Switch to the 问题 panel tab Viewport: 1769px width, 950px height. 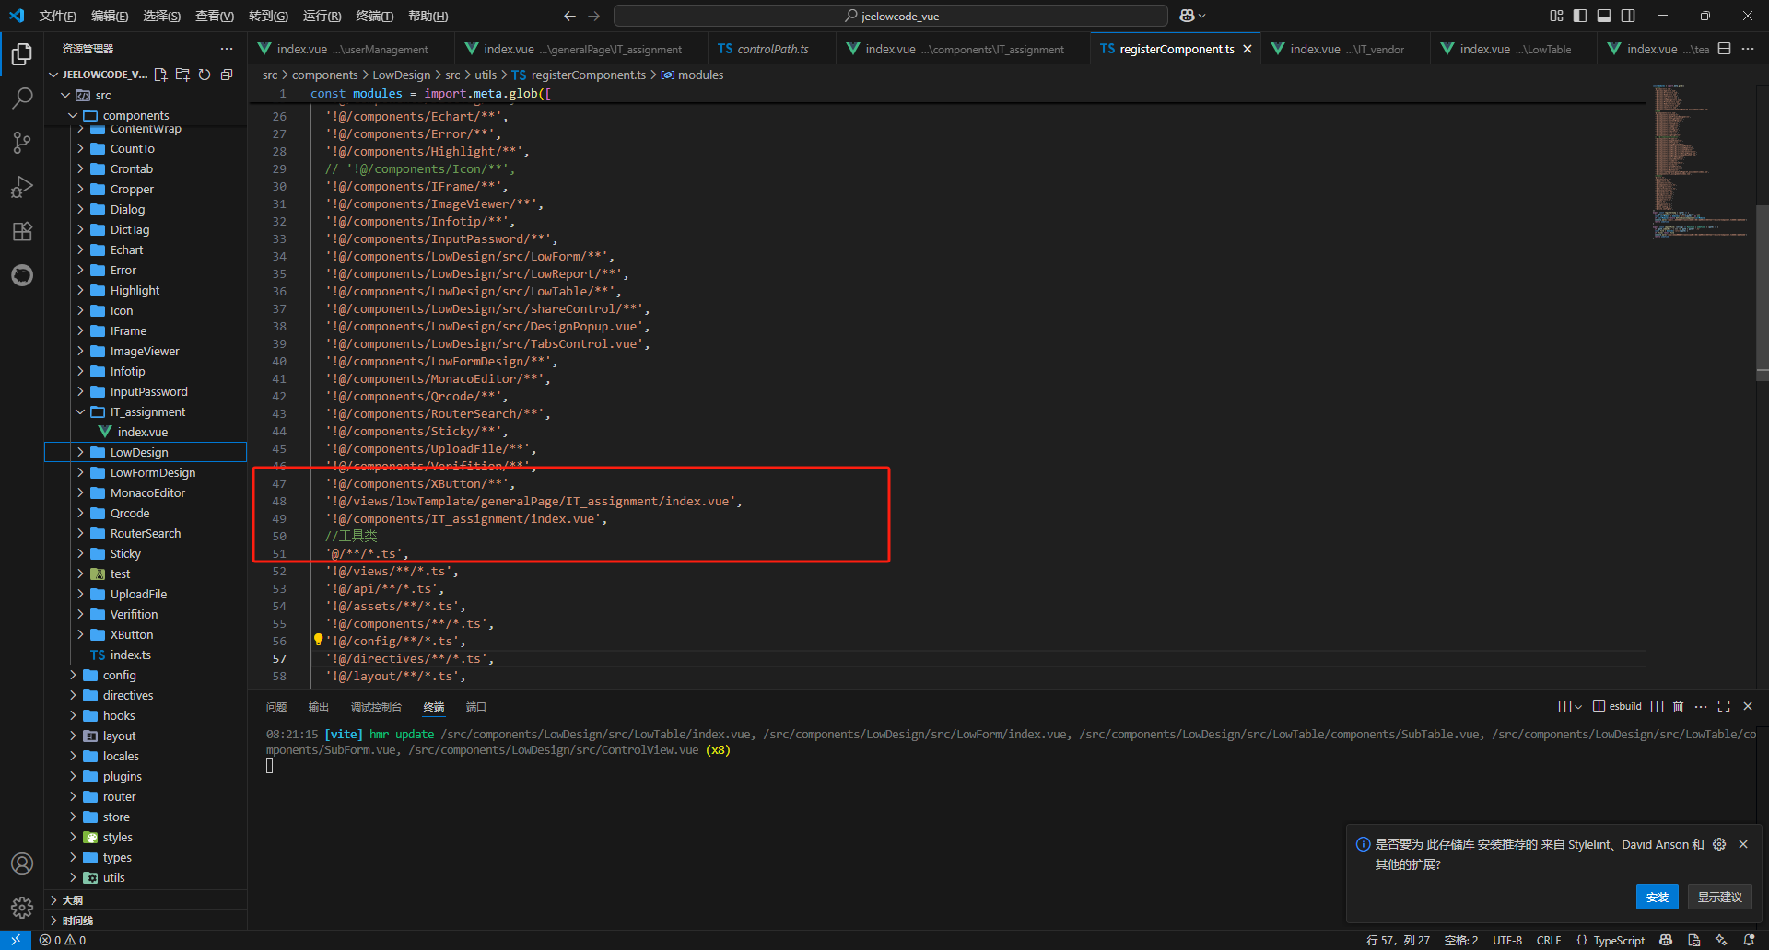pyautogui.click(x=276, y=706)
